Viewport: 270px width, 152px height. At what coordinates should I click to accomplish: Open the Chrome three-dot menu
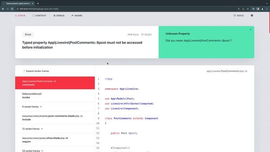(x=267, y=9)
